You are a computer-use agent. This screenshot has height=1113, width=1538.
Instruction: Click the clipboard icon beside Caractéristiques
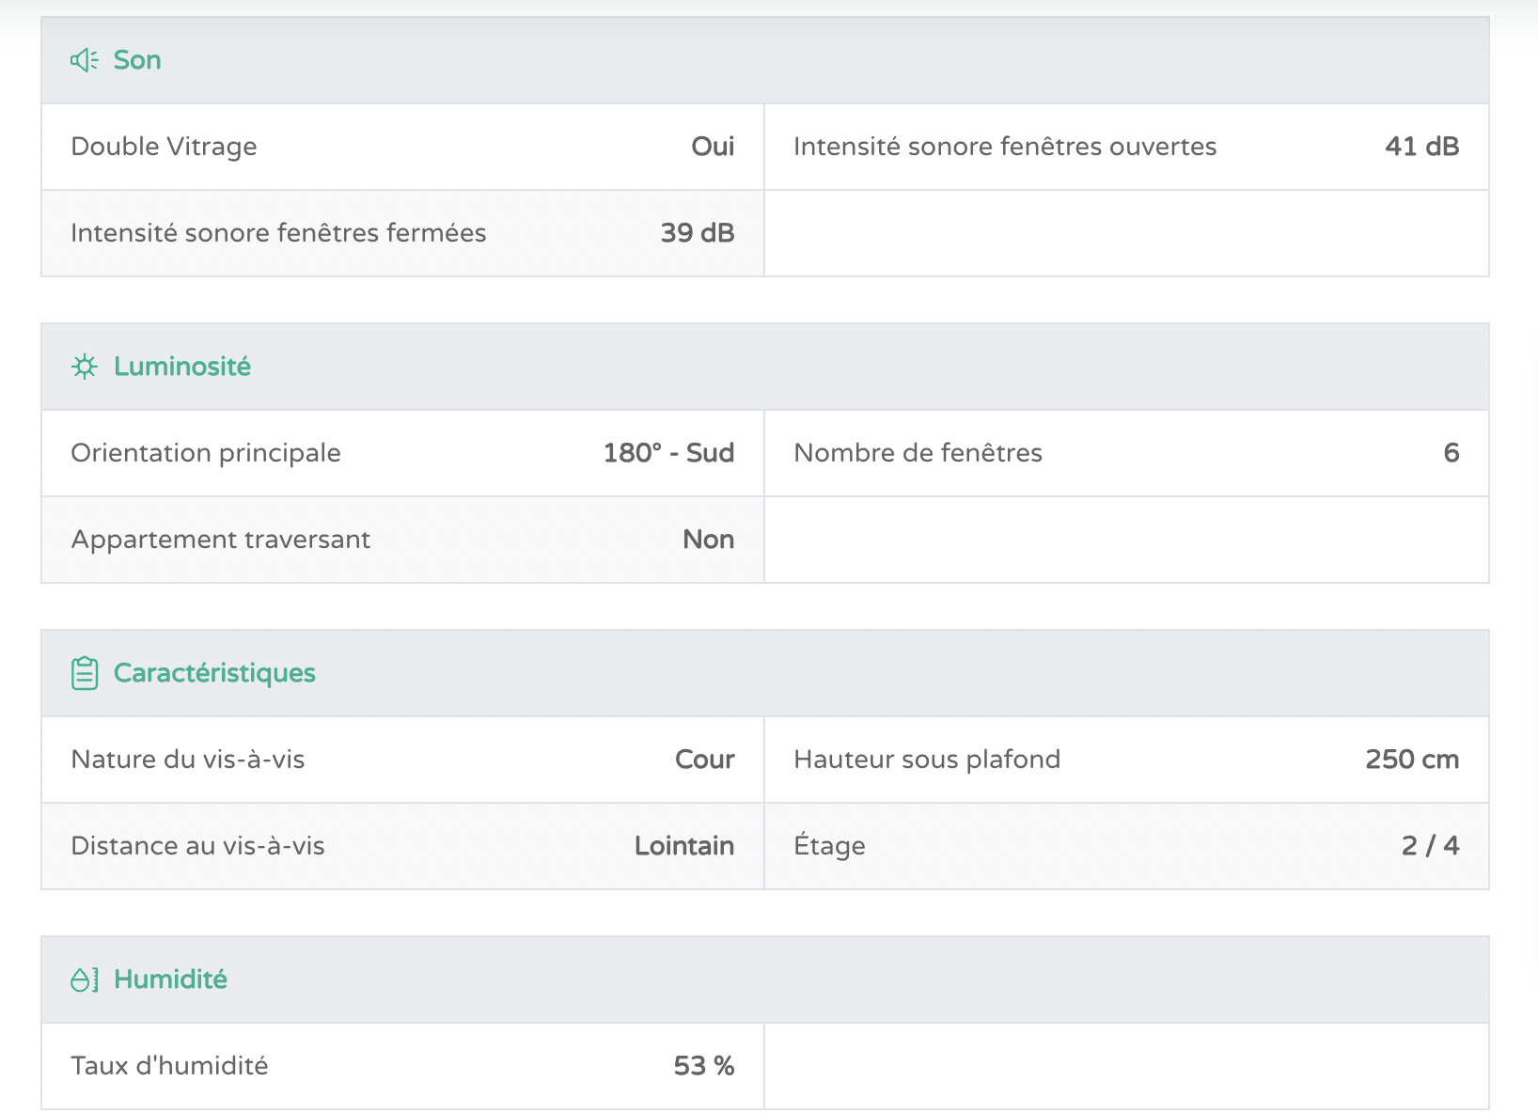point(85,673)
